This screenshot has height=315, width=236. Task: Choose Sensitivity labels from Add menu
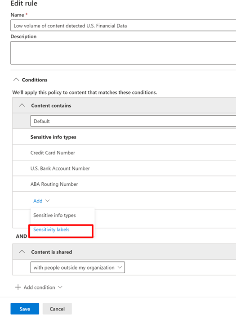coord(51,229)
